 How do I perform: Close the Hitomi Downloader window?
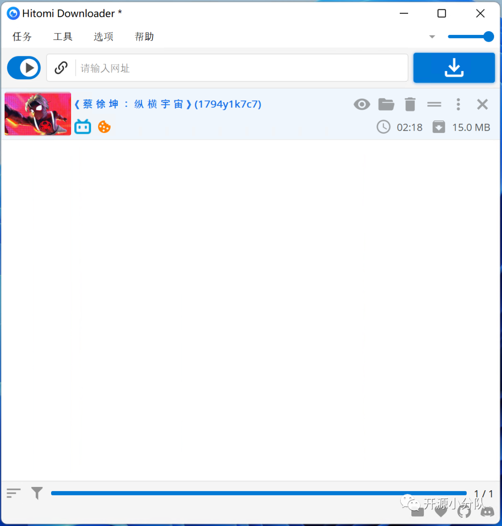[x=480, y=13]
